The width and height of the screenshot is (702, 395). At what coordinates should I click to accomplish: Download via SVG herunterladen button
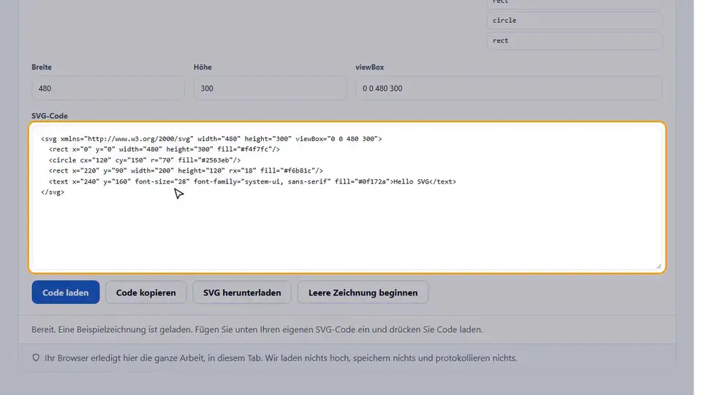click(x=242, y=292)
